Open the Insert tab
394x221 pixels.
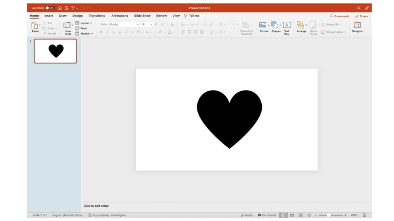click(x=48, y=15)
